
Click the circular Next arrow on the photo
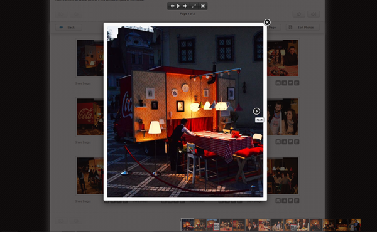[256, 112]
